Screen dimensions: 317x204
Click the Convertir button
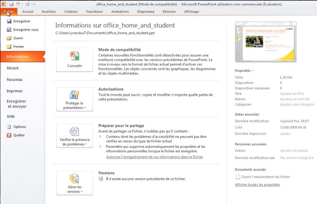point(75,60)
